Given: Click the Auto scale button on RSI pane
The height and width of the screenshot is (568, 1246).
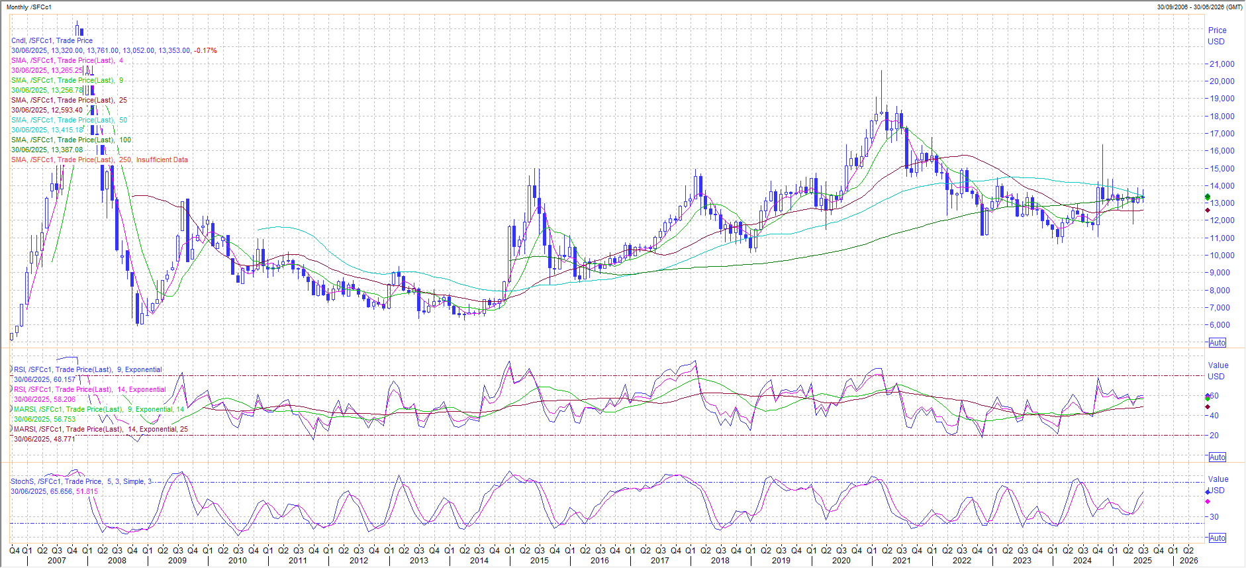Looking at the screenshot, I should point(1218,457).
